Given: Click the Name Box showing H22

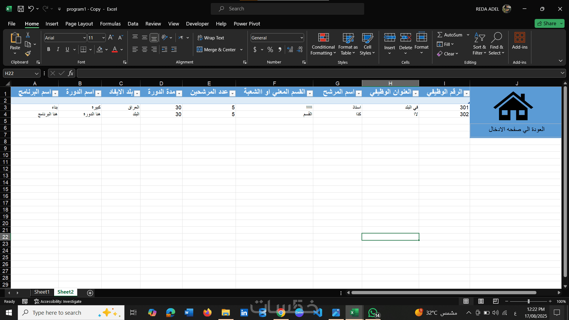Looking at the screenshot, I should tap(18, 73).
